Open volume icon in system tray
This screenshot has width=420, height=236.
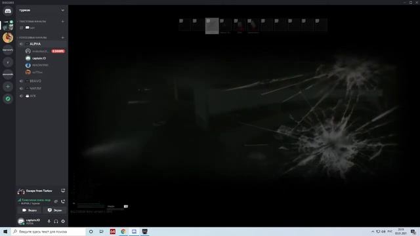(383, 231)
